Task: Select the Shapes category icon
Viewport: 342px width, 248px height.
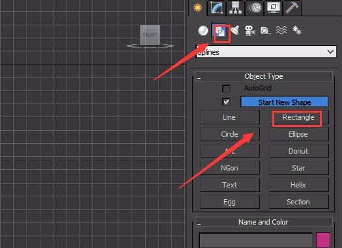Action: pos(220,31)
